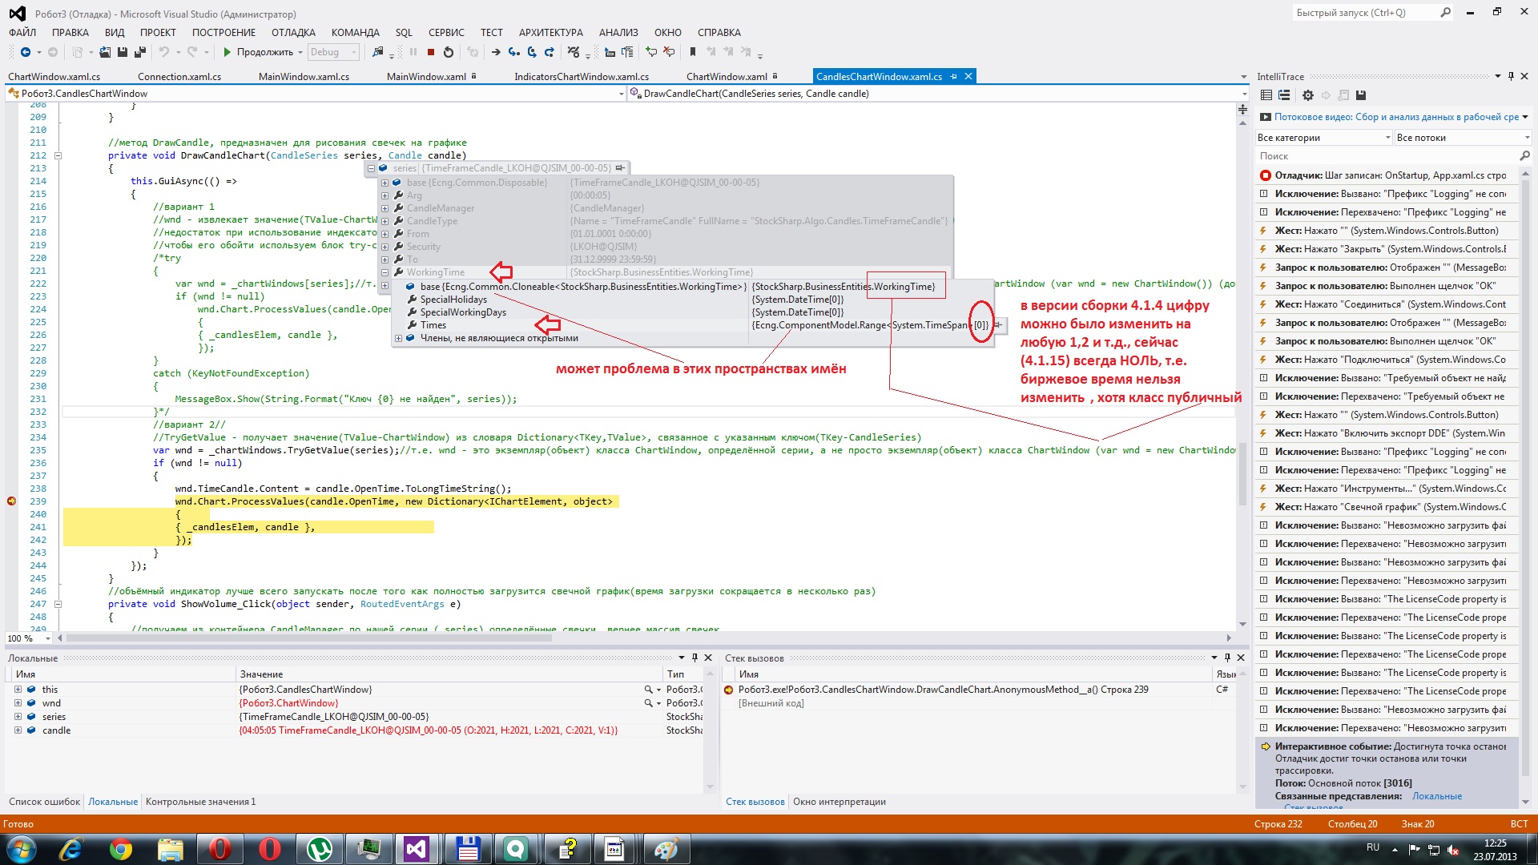1538x865 pixels.
Task: Open 'Все категории' filter dropdown
Action: click(1324, 138)
